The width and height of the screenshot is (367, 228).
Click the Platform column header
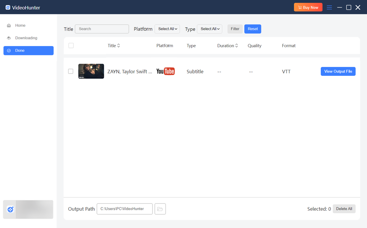tap(165, 46)
